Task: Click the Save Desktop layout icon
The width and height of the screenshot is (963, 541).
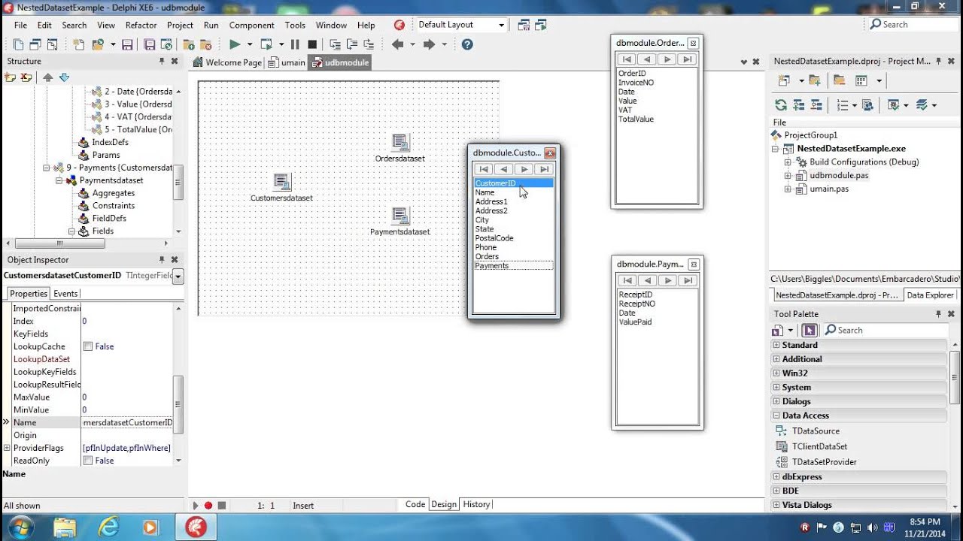Action: click(524, 25)
